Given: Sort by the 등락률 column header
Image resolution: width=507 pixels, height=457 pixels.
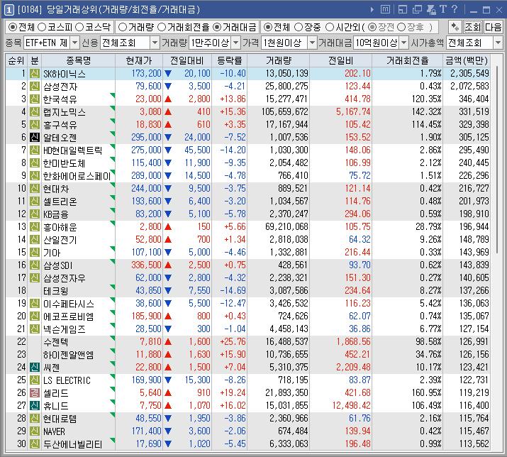Looking at the screenshot, I should tap(229, 60).
